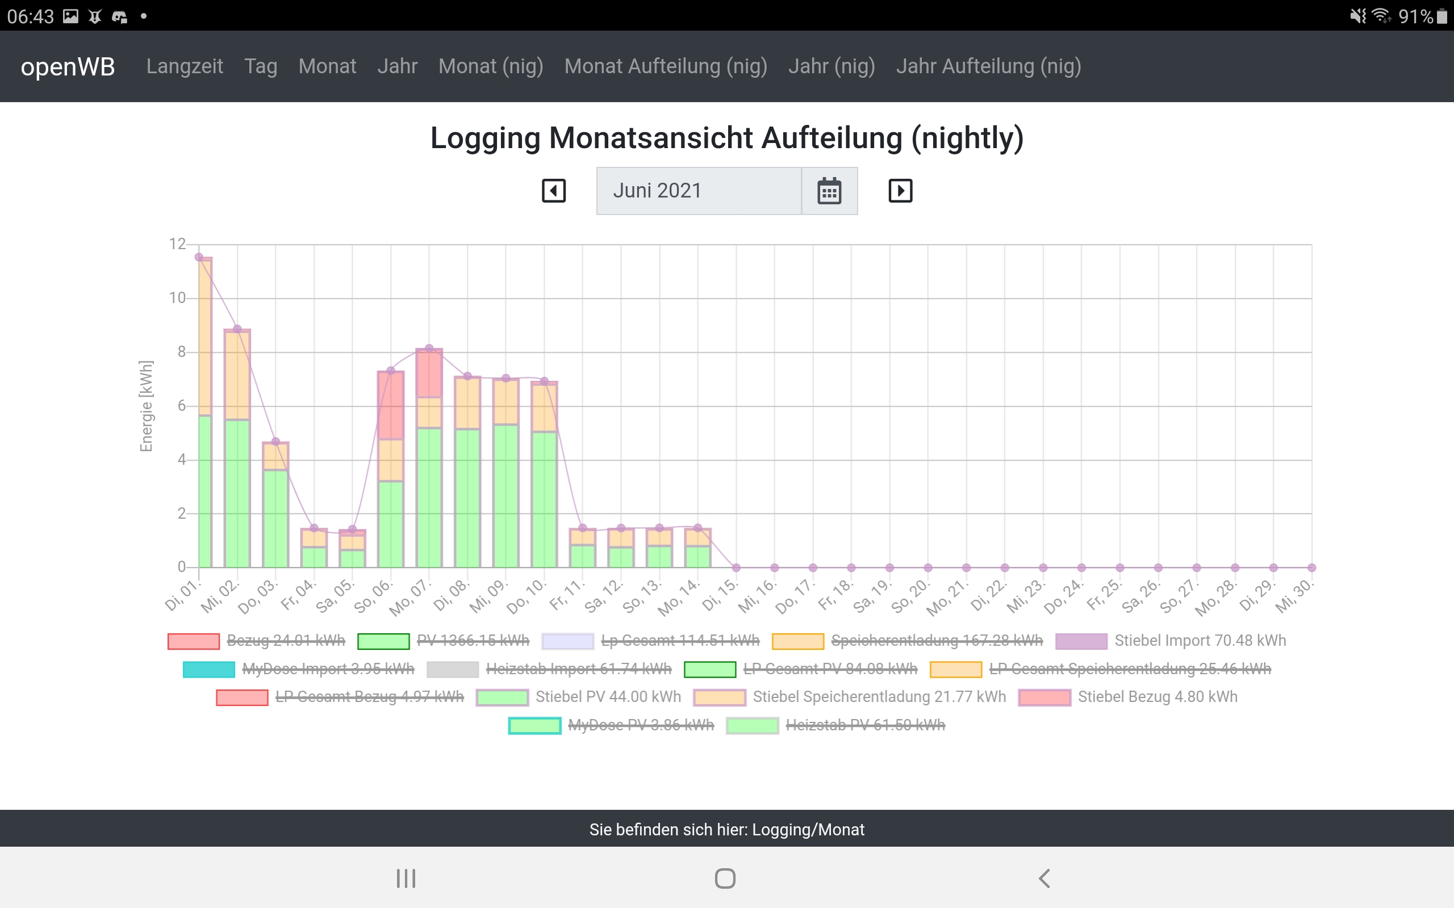This screenshot has height=908, width=1454.
Task: Tap the Android home button icon
Action: 725,878
